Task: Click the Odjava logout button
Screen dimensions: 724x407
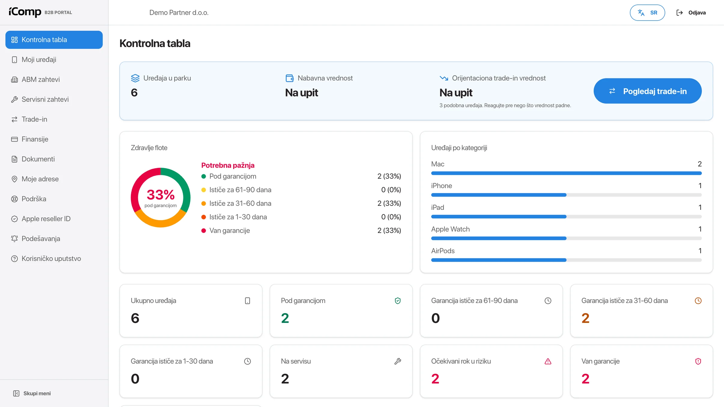Action: coord(691,13)
